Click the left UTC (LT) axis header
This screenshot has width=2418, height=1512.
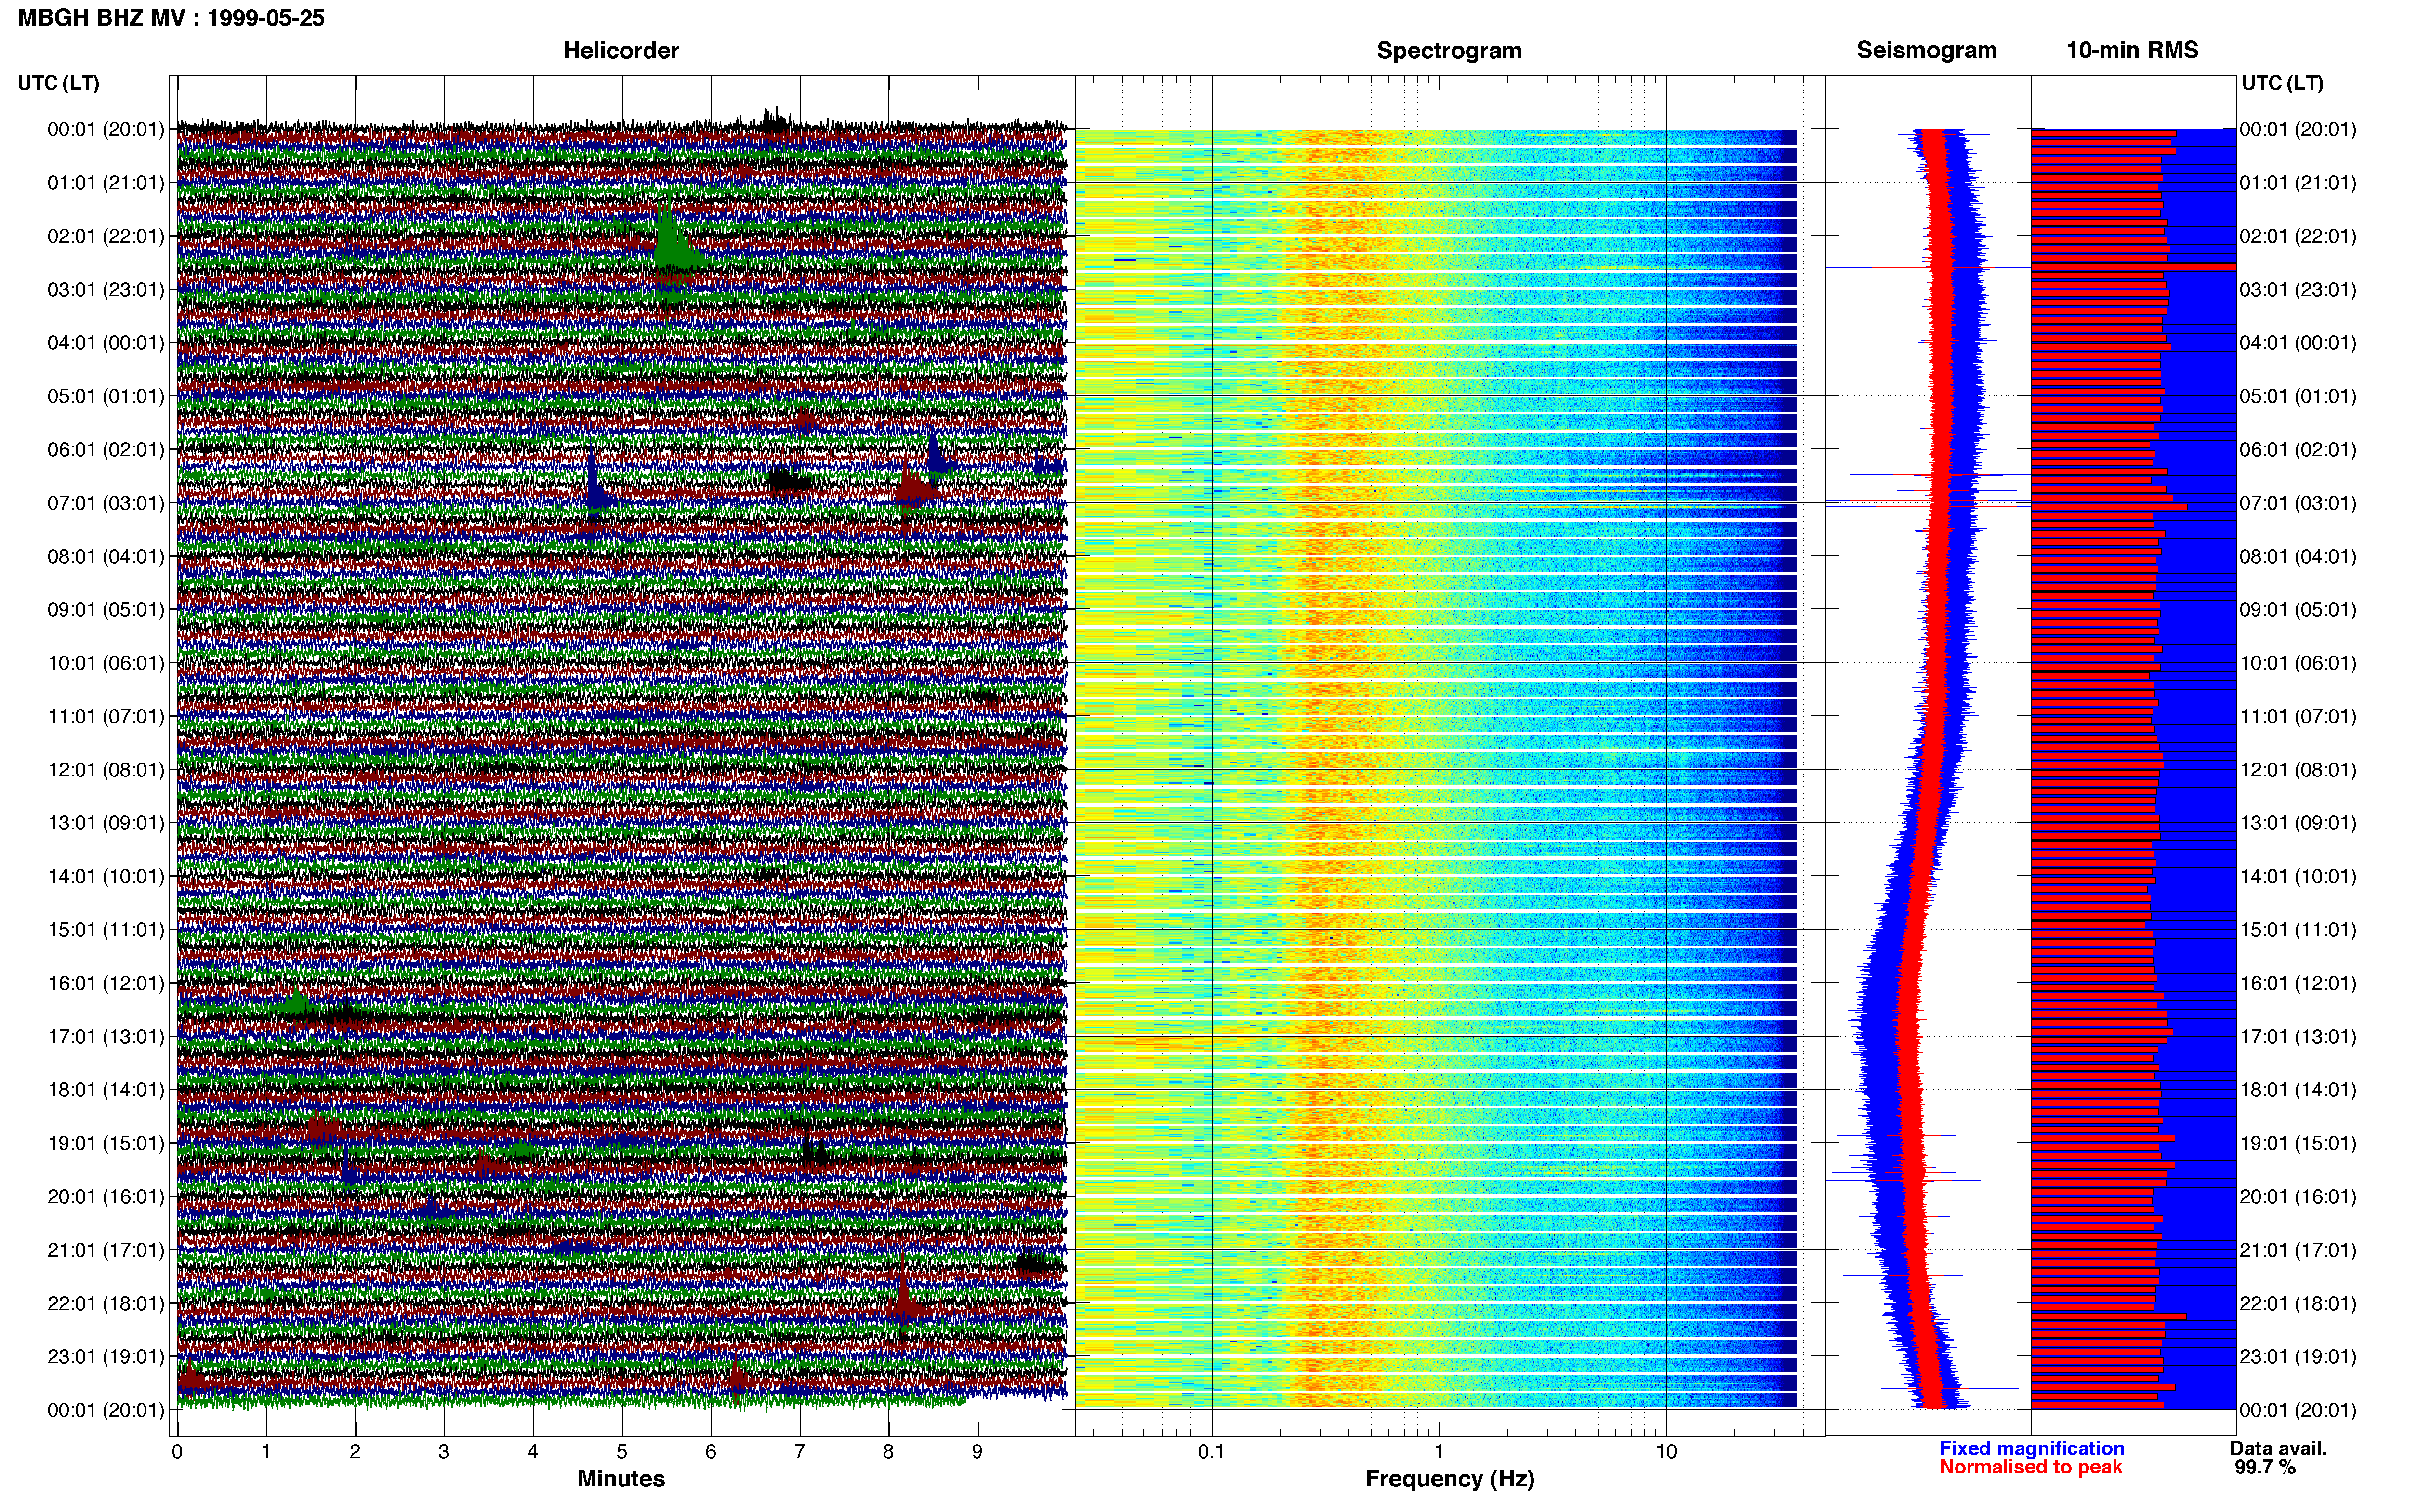pyautogui.click(x=59, y=83)
